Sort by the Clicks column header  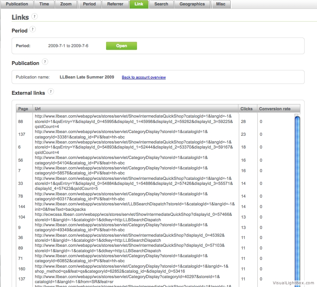pyautogui.click(x=246, y=109)
